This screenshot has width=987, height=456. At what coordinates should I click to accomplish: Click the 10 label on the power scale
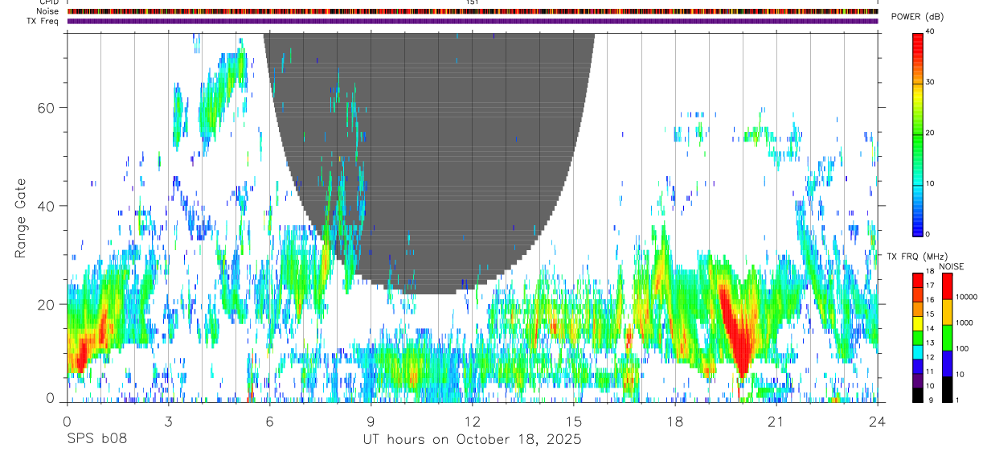tap(930, 183)
